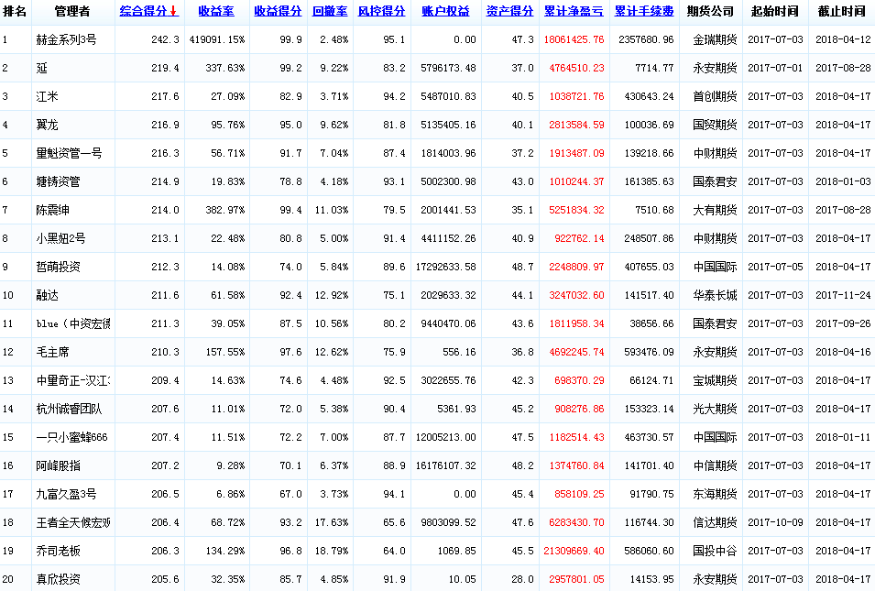This screenshot has height=591, width=875.
Task: Click net profit value 21309669.40
Action: point(574,551)
